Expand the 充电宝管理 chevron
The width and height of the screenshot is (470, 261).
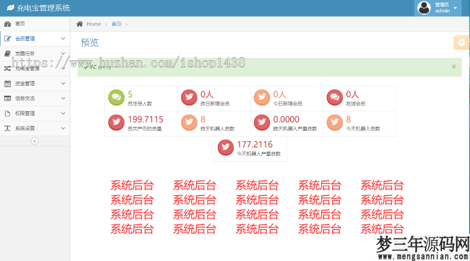pos(63,69)
